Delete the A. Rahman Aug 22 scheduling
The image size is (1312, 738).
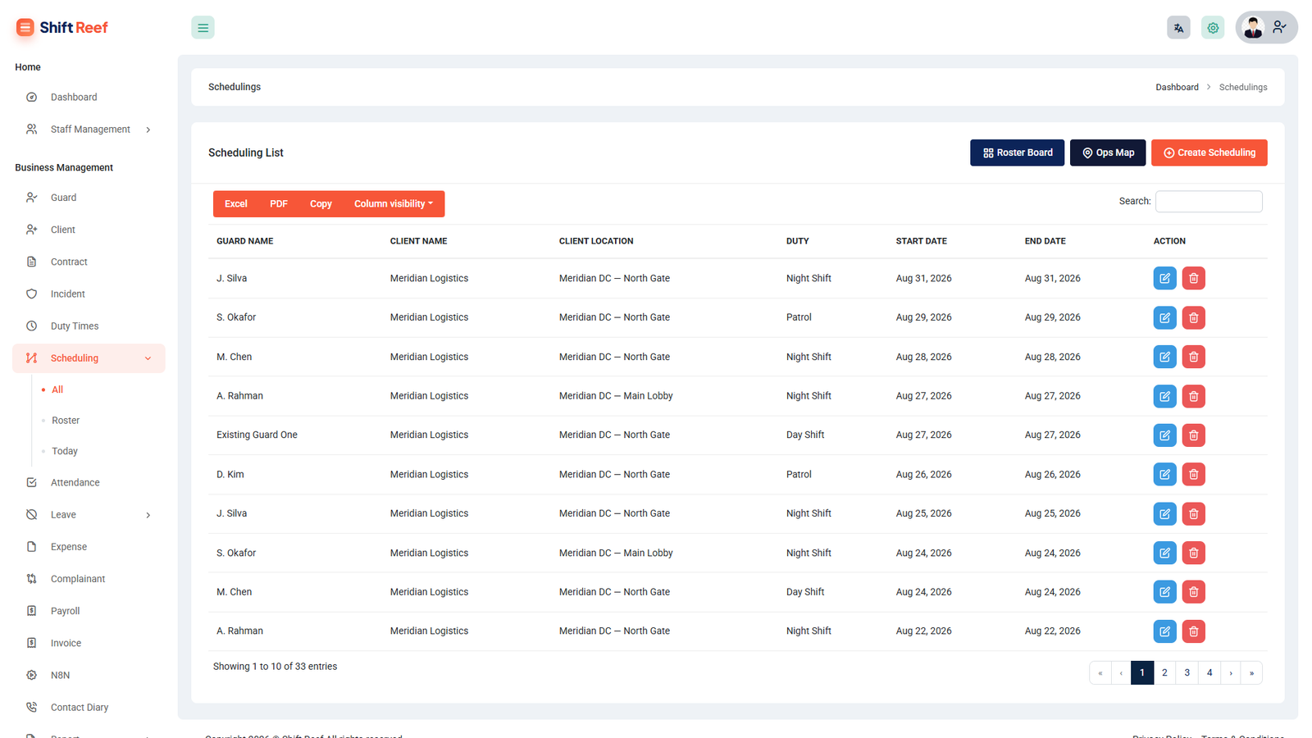(1194, 631)
